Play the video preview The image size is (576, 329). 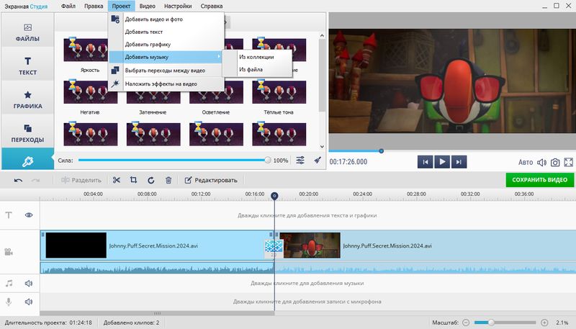(x=443, y=162)
